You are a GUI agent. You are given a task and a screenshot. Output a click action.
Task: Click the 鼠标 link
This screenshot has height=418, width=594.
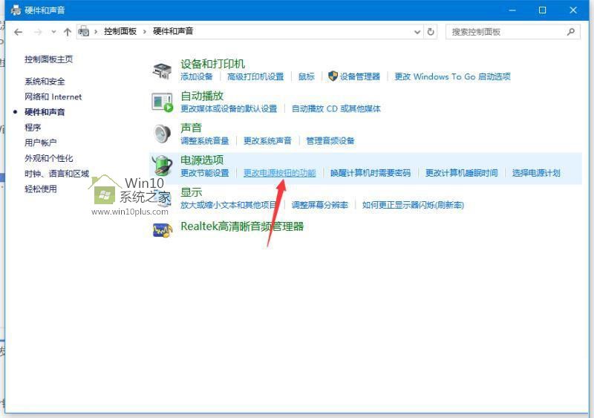(307, 76)
